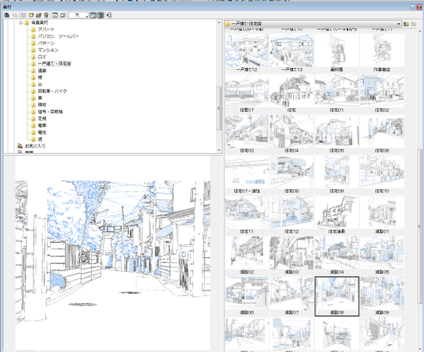Viewport: 424px width, 352px height.
Task: Click the paste material icon in toolbar
Action: pyautogui.click(x=7, y=15)
